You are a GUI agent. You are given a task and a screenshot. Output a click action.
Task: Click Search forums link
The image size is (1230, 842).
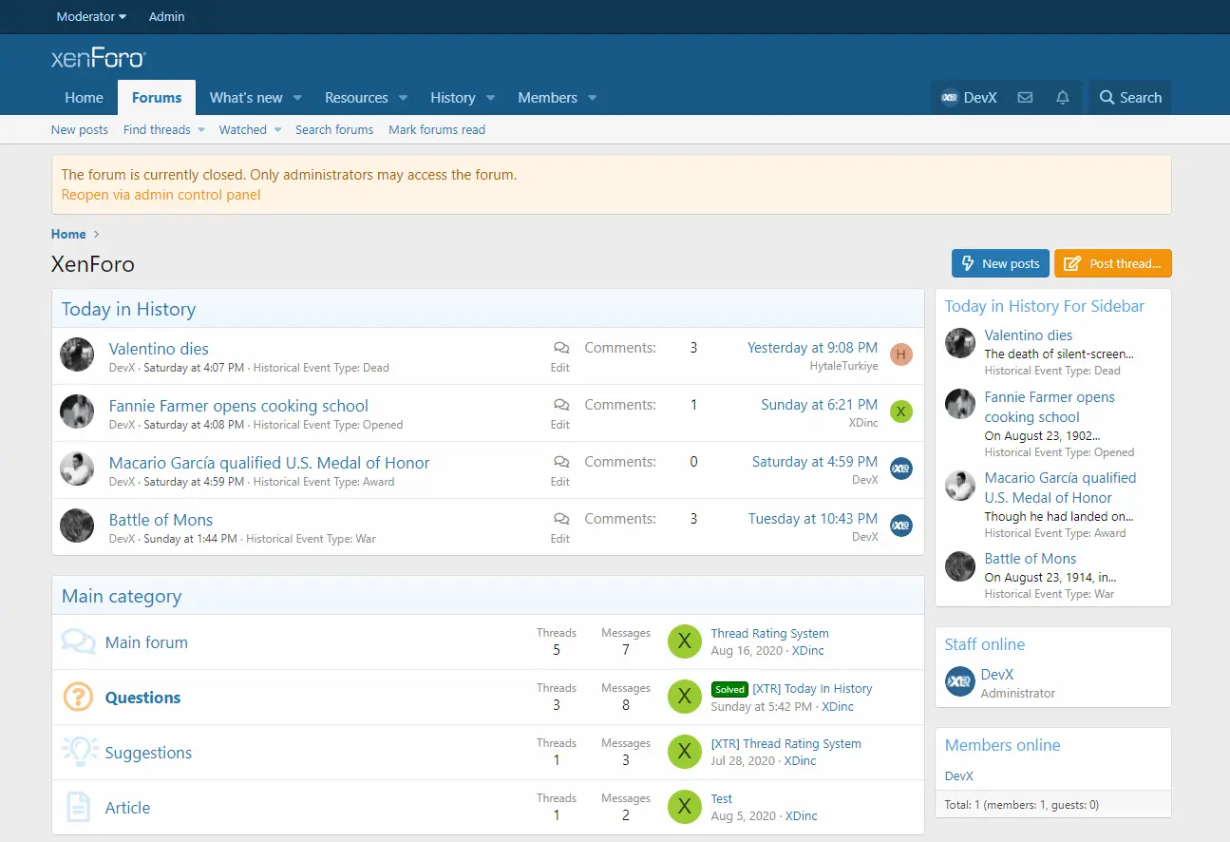click(x=334, y=130)
